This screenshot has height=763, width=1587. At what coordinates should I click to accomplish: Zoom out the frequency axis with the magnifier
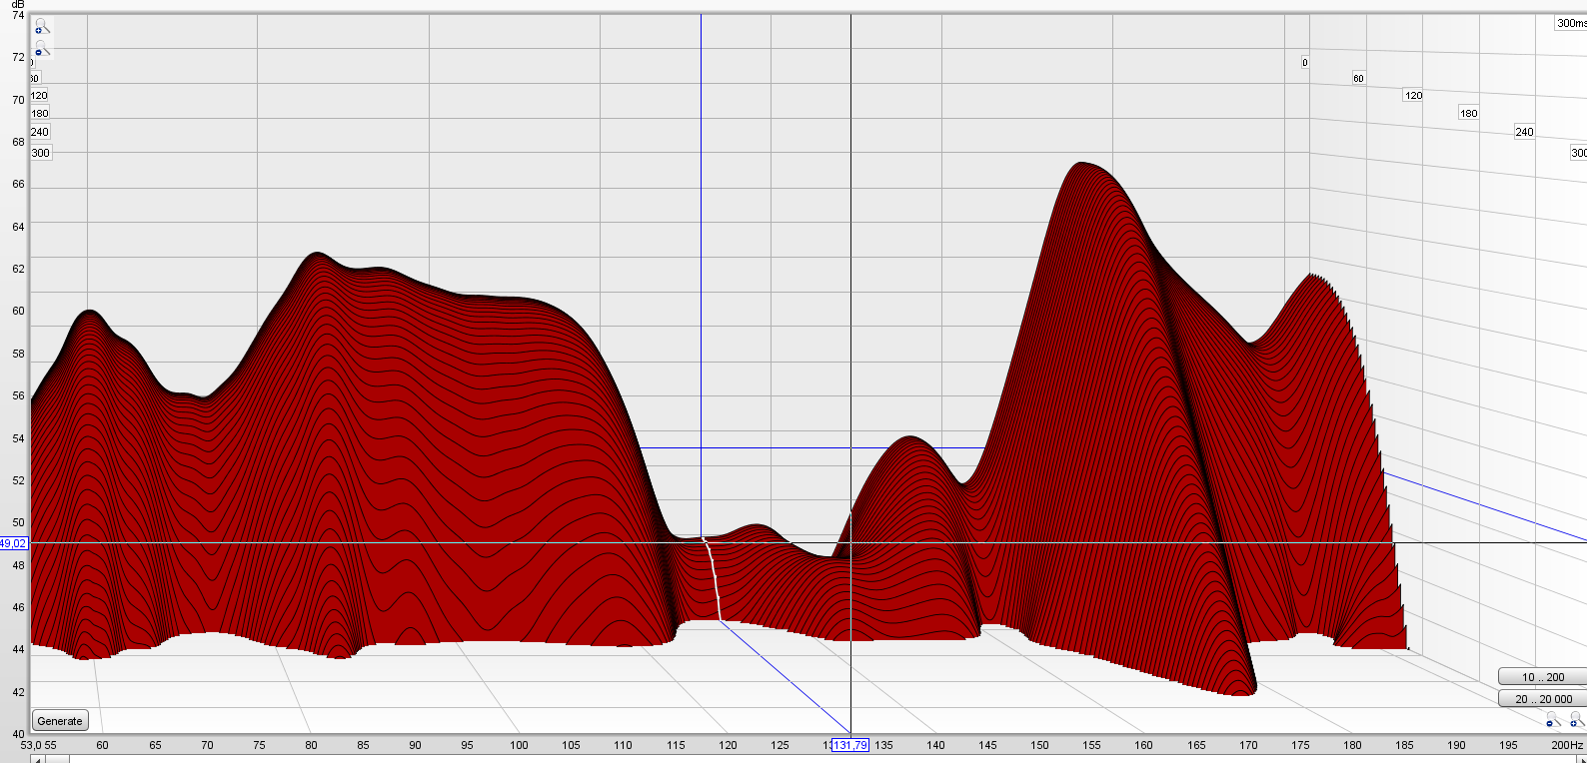coord(1553,719)
